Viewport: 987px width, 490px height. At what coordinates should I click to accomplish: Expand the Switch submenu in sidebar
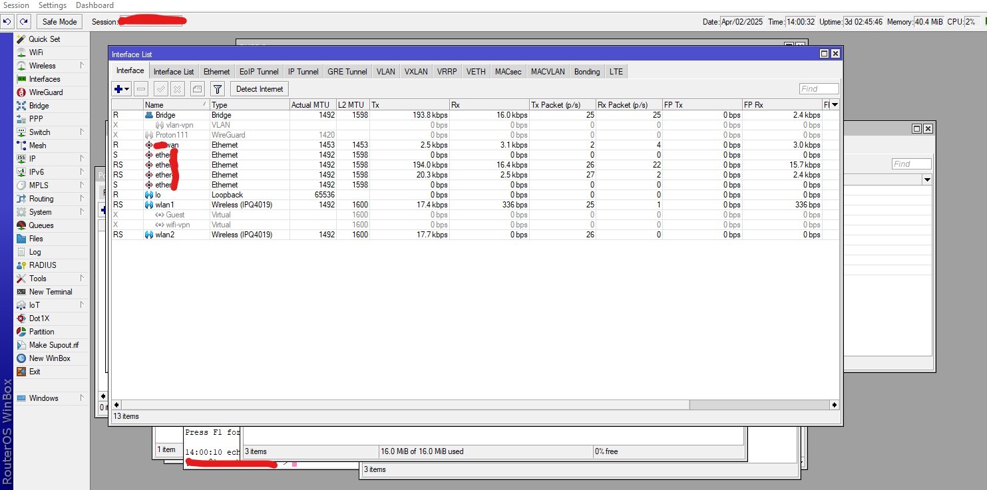click(81, 132)
